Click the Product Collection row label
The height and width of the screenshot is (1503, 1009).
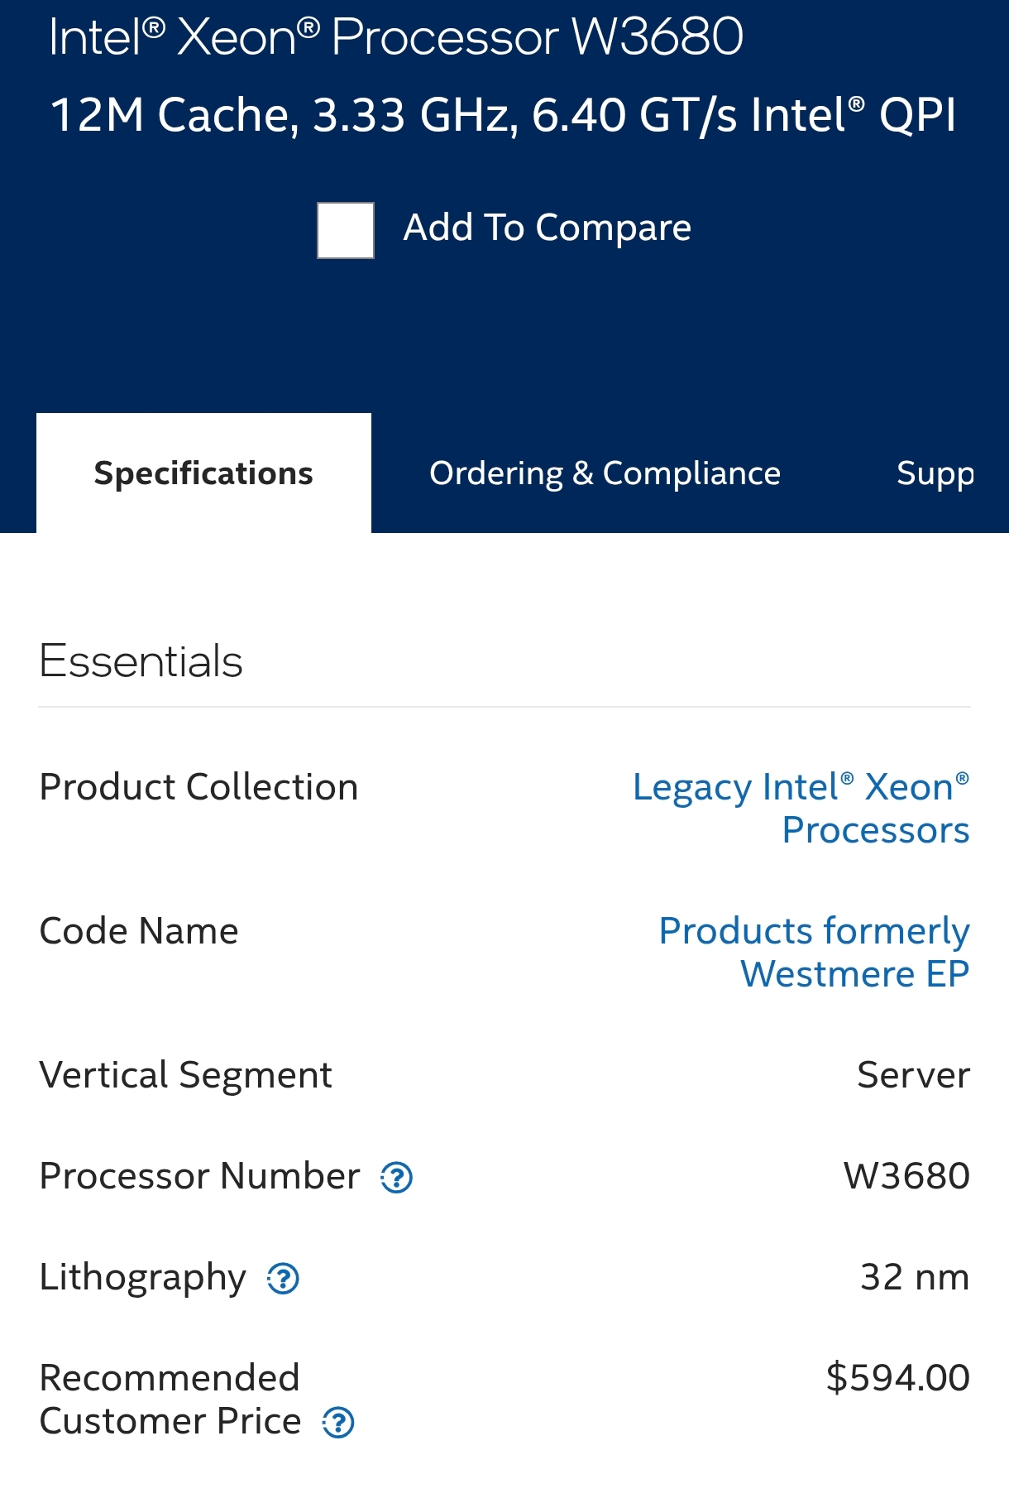point(198,787)
